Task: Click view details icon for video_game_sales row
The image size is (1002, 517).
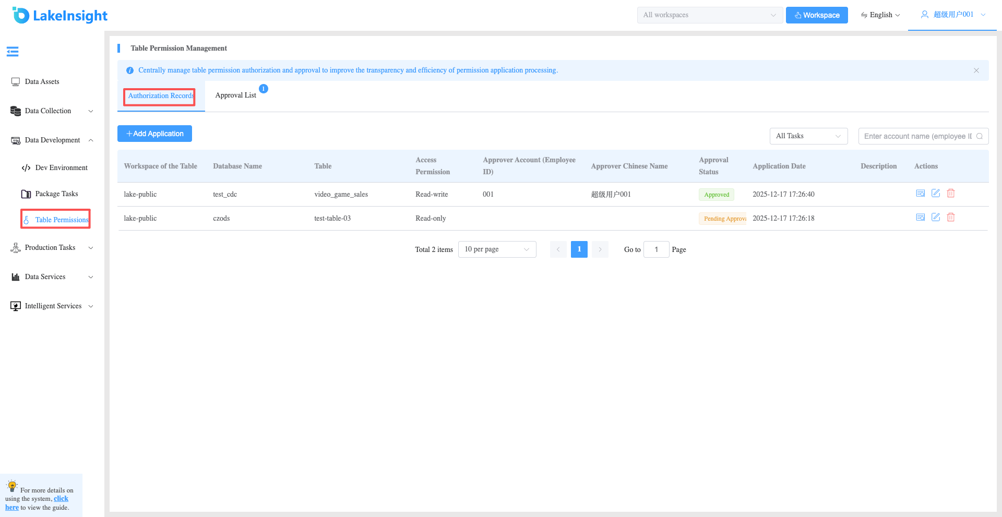Action: pyautogui.click(x=921, y=194)
